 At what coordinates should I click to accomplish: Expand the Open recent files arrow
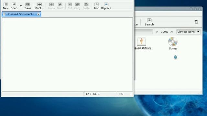(x=21, y=6)
